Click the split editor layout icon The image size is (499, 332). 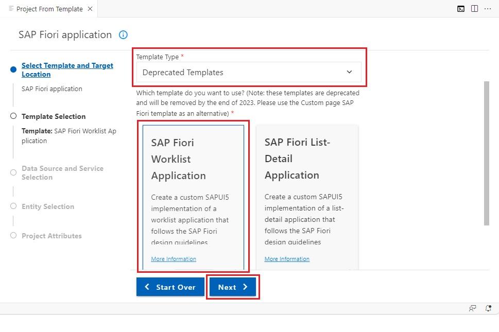click(x=474, y=9)
